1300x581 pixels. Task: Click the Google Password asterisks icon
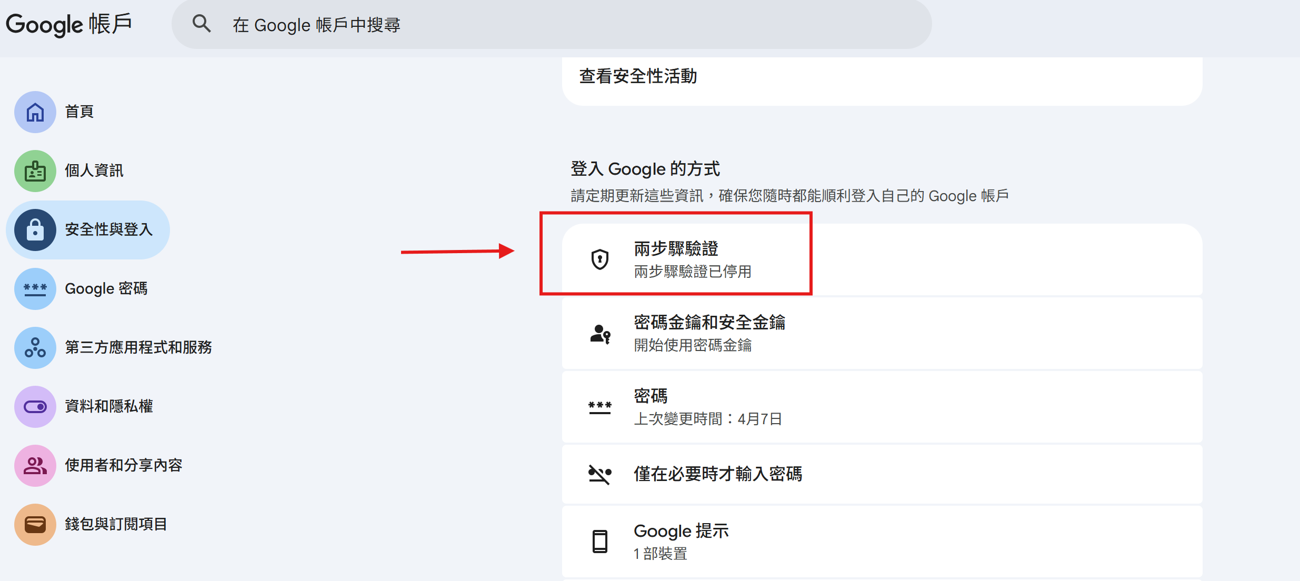click(x=35, y=289)
